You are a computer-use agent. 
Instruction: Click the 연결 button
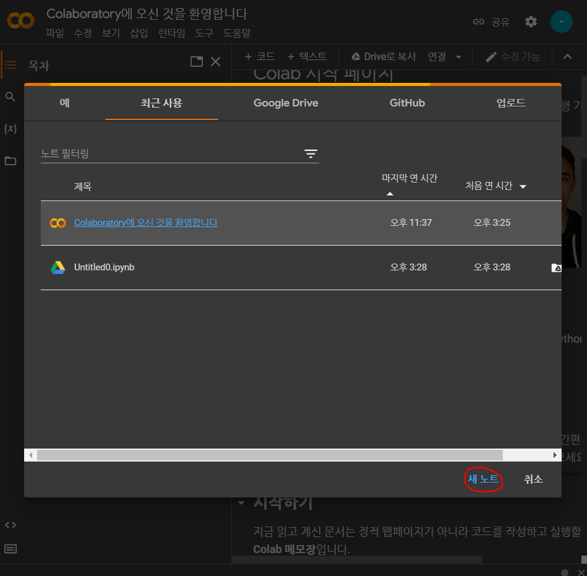click(x=437, y=56)
